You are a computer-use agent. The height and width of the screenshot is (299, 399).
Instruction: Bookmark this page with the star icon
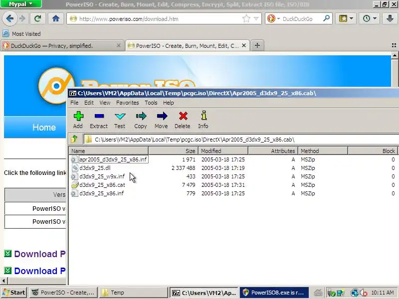(x=246, y=18)
